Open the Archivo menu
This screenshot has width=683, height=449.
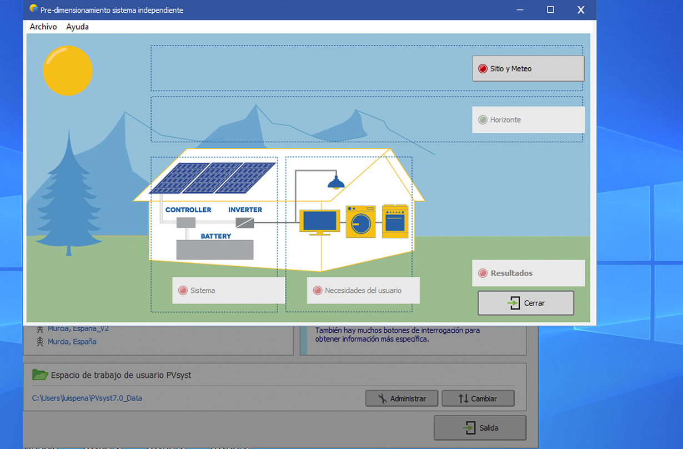tap(43, 27)
